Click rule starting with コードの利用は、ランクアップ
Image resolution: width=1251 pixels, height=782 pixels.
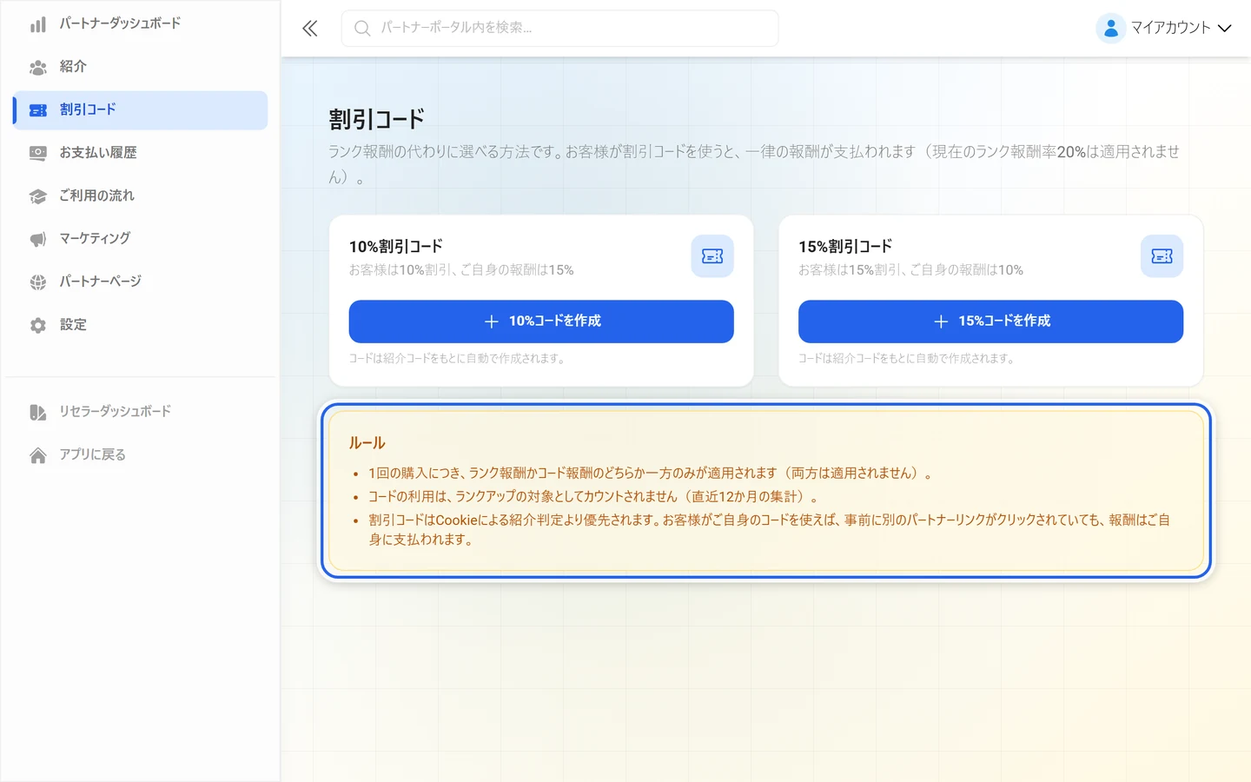click(x=593, y=497)
